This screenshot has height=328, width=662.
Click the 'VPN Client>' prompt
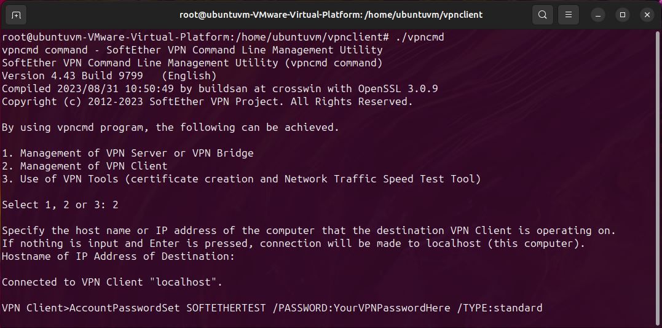pos(35,308)
